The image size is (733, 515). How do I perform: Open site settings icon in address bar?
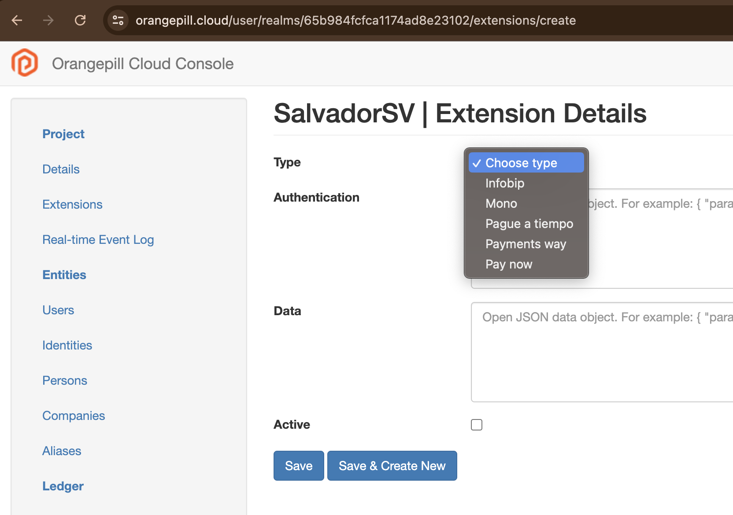click(118, 20)
